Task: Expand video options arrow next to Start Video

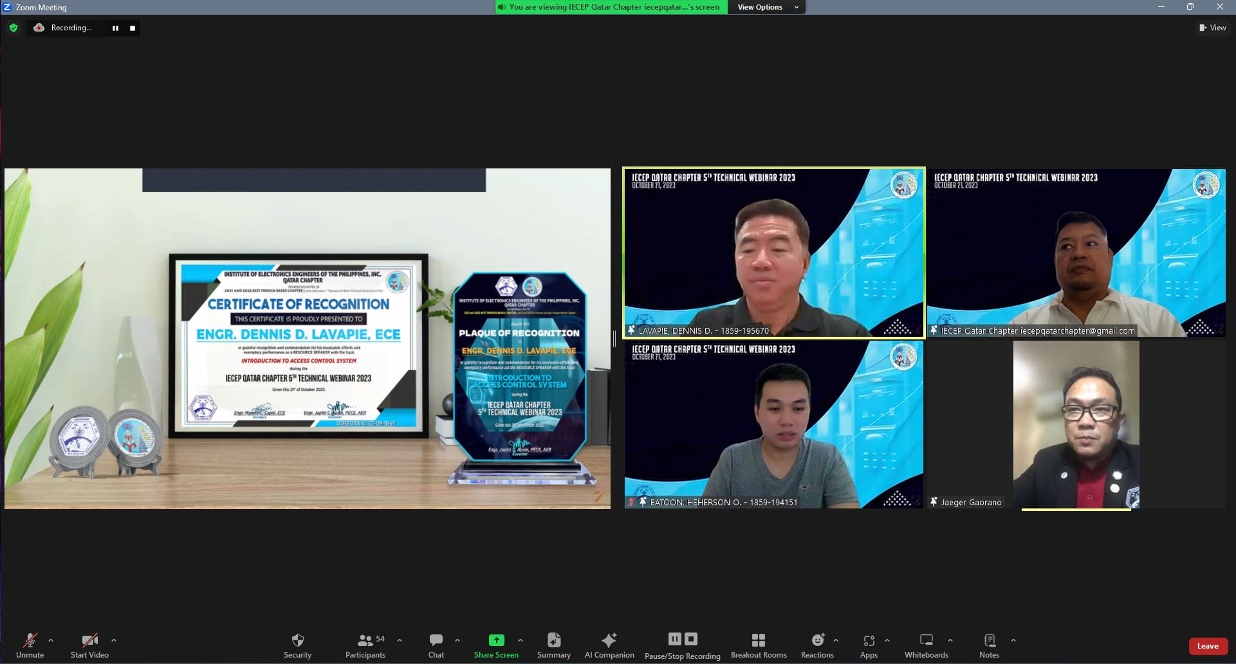Action: coord(114,640)
